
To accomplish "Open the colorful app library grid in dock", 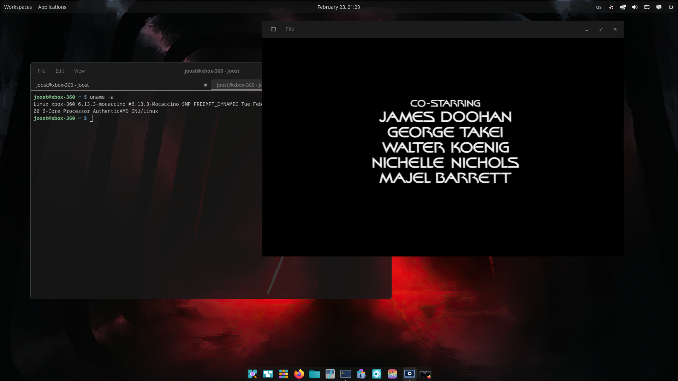I will click(x=284, y=374).
